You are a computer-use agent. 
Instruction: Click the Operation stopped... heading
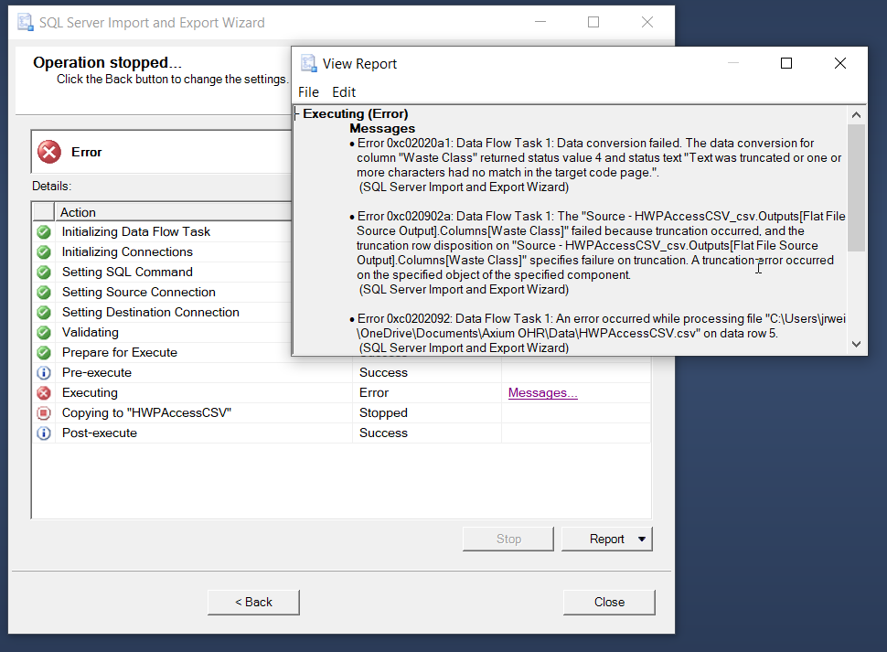coord(108,62)
